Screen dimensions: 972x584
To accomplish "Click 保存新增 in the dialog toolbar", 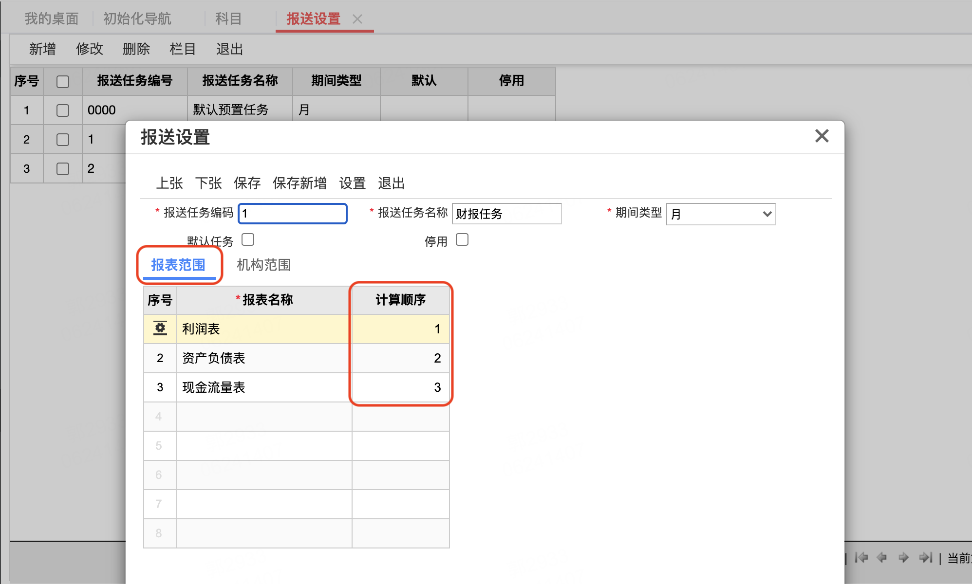I will (299, 183).
